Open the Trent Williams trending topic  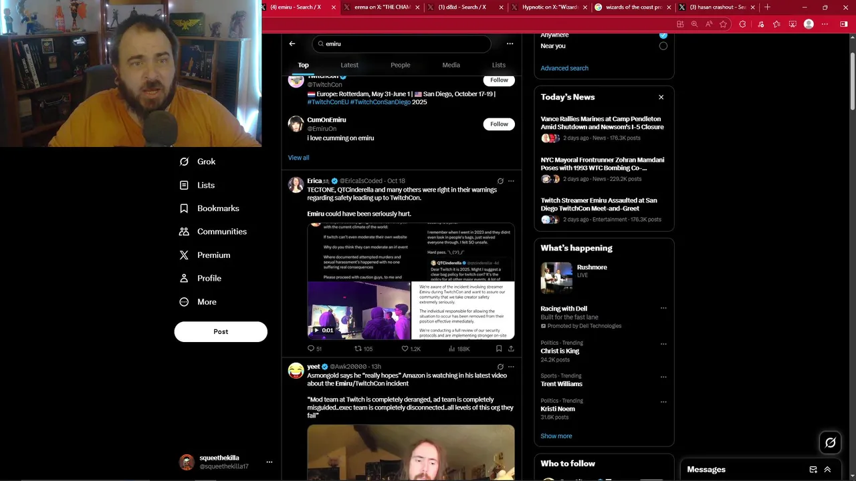tap(561, 384)
